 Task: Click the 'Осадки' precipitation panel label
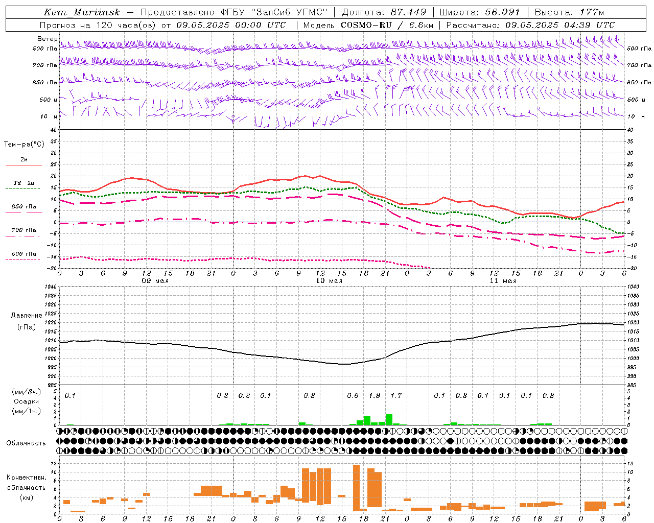point(27,401)
